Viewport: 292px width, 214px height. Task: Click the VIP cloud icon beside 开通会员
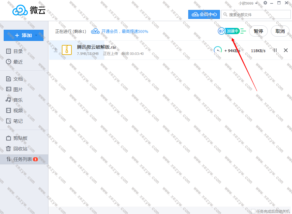95,31
